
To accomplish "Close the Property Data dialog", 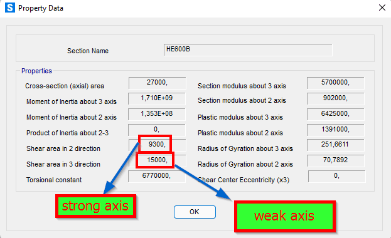I will (382, 8).
